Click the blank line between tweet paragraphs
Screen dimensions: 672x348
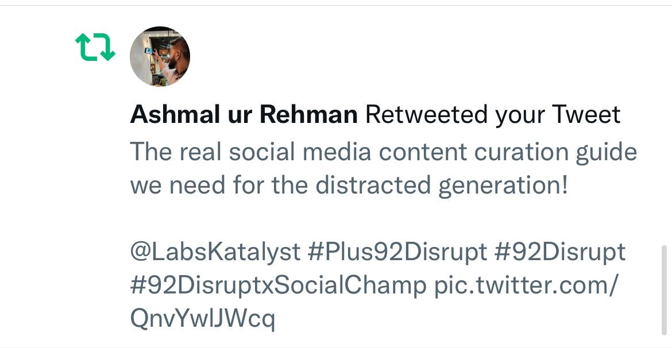pos(384,219)
